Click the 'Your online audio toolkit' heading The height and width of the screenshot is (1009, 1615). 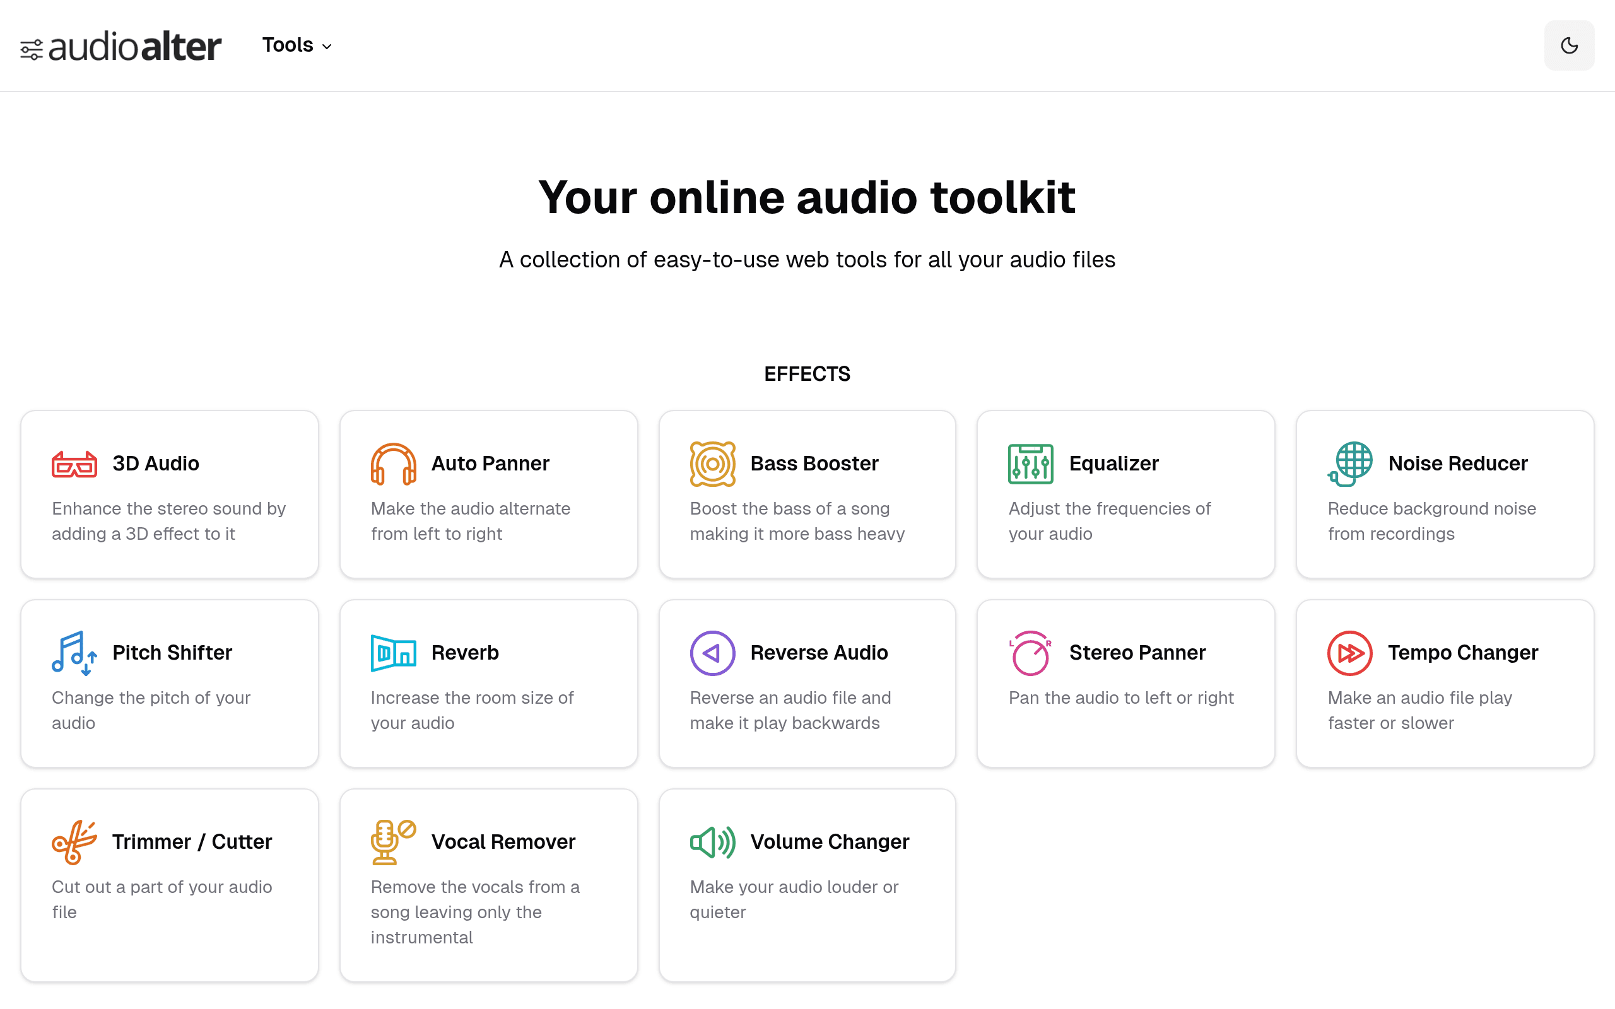[807, 197]
